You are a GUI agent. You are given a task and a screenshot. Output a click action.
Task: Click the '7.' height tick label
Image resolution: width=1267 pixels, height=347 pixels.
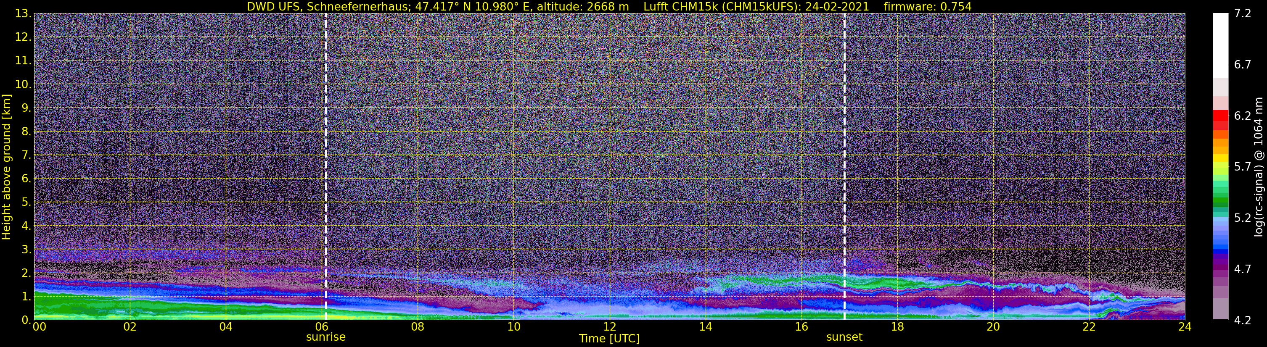[x=26, y=155]
